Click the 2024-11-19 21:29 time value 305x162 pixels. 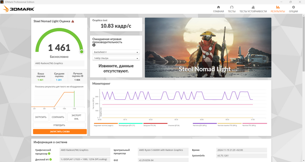(242, 150)
